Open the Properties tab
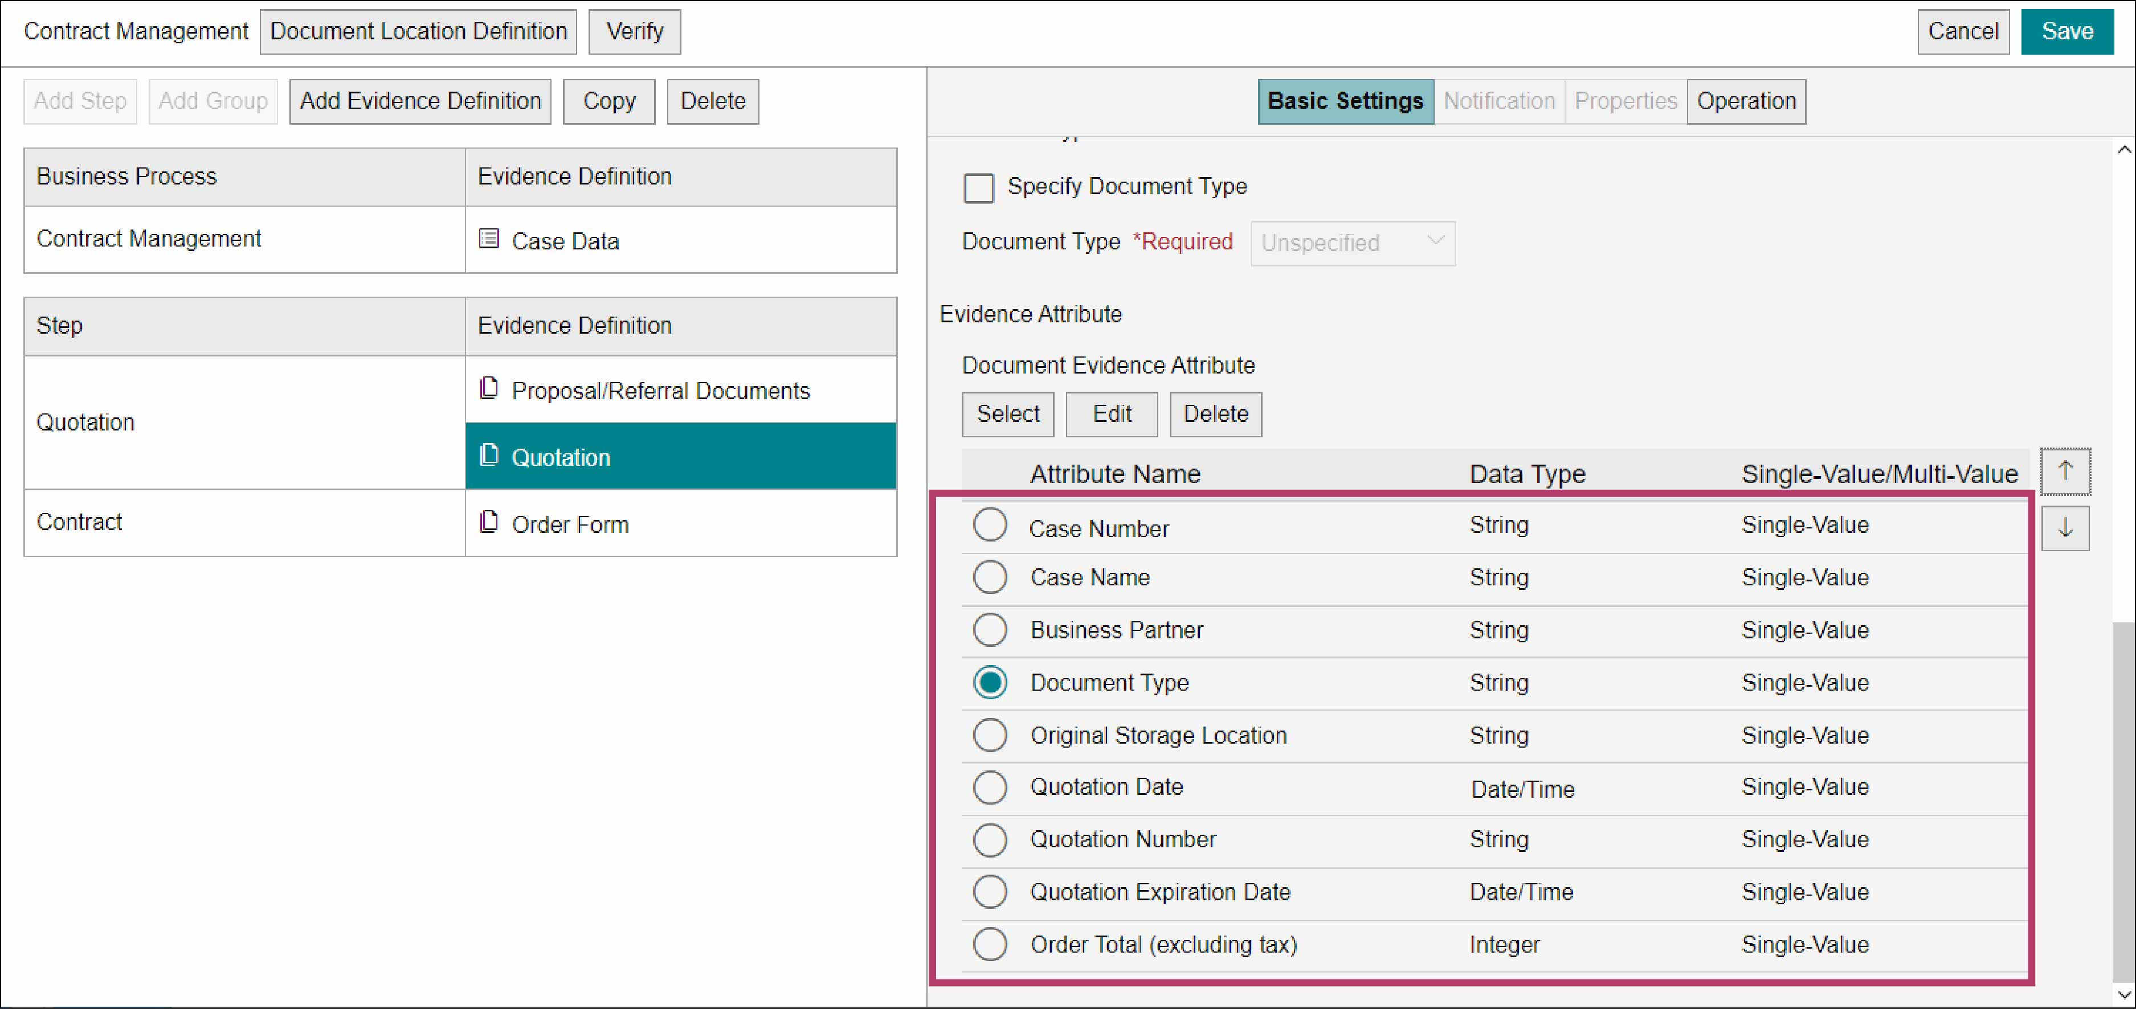The width and height of the screenshot is (2136, 1009). point(1625,102)
